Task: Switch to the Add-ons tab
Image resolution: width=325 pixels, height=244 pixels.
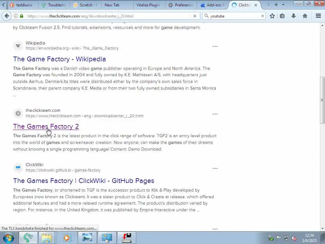Action: [x=212, y=5]
